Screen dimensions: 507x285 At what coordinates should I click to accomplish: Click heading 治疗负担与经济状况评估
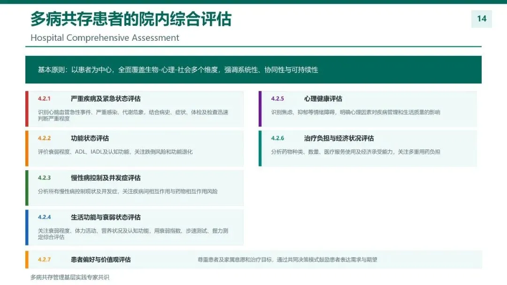click(x=339, y=138)
